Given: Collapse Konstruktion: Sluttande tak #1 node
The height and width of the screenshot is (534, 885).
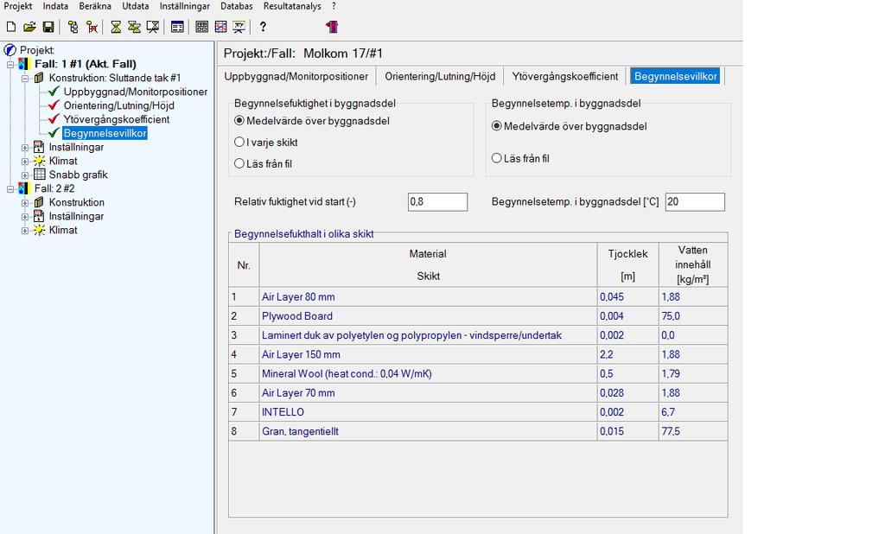Looking at the screenshot, I should coord(25,79).
